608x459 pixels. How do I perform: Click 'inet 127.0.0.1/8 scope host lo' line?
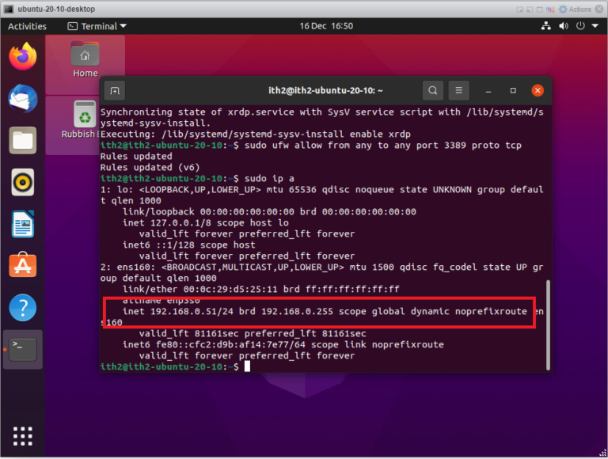click(206, 223)
